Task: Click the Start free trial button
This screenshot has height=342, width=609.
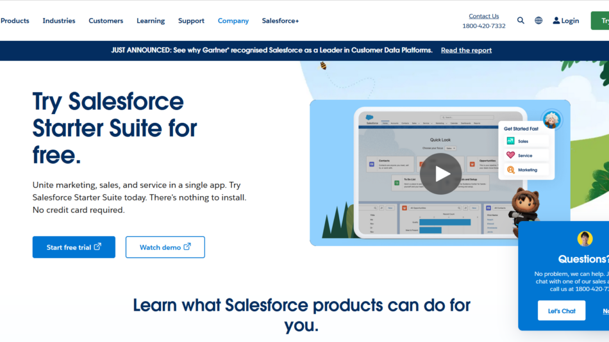Action: [74, 247]
